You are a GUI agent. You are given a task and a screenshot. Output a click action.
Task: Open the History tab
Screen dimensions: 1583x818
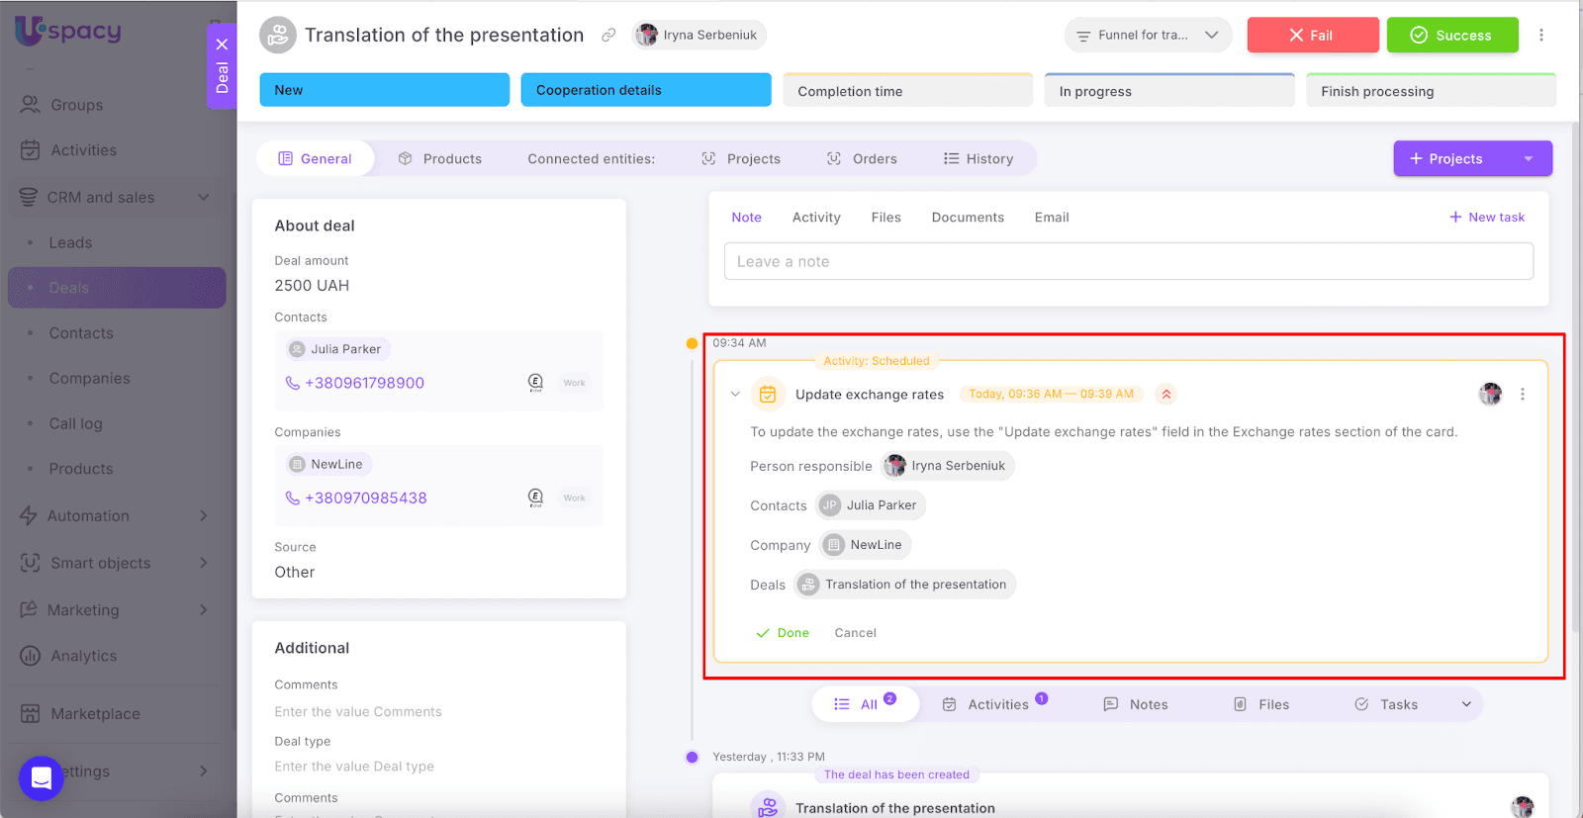coord(978,158)
